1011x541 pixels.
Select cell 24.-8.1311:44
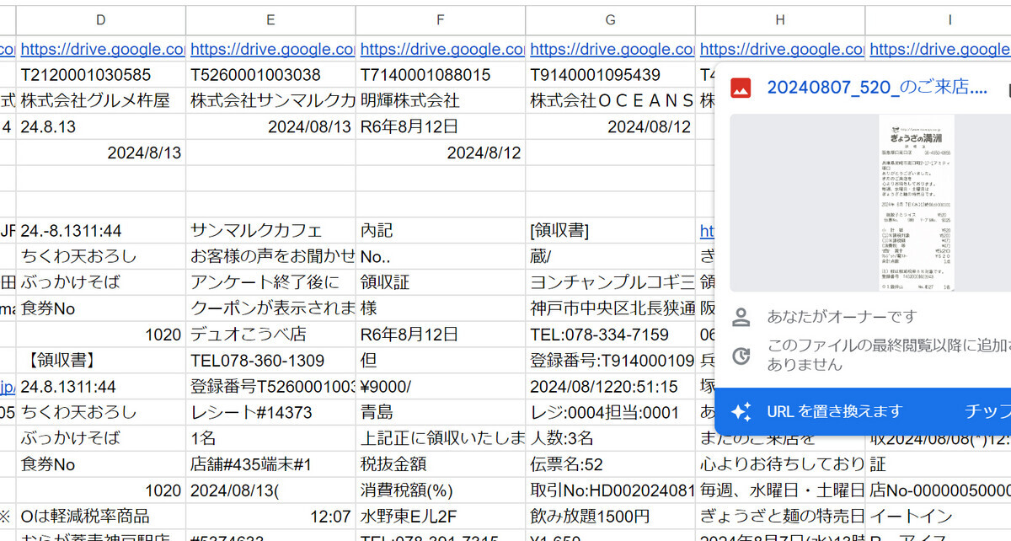[101, 230]
